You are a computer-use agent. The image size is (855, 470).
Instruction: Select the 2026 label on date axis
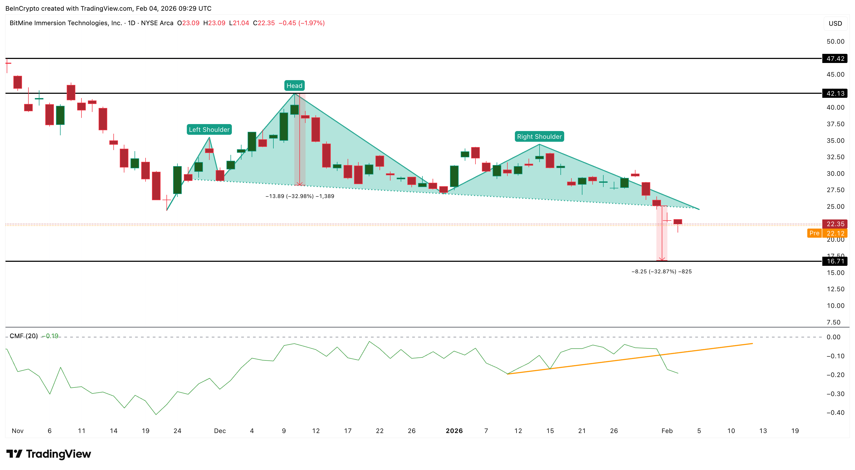454,431
